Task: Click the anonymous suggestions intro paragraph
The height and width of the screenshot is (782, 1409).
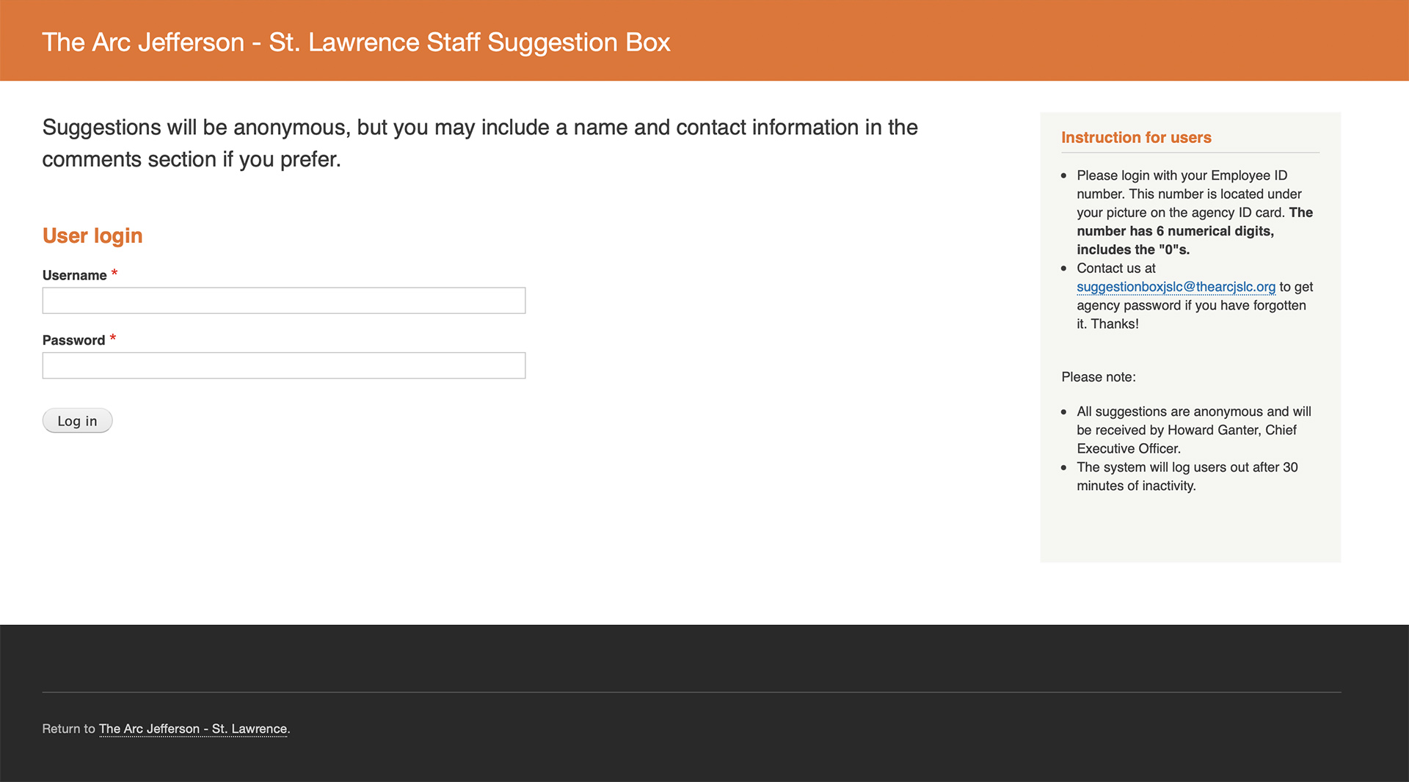Action: [480, 143]
